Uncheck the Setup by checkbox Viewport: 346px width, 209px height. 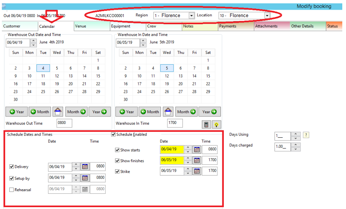(x=12, y=178)
